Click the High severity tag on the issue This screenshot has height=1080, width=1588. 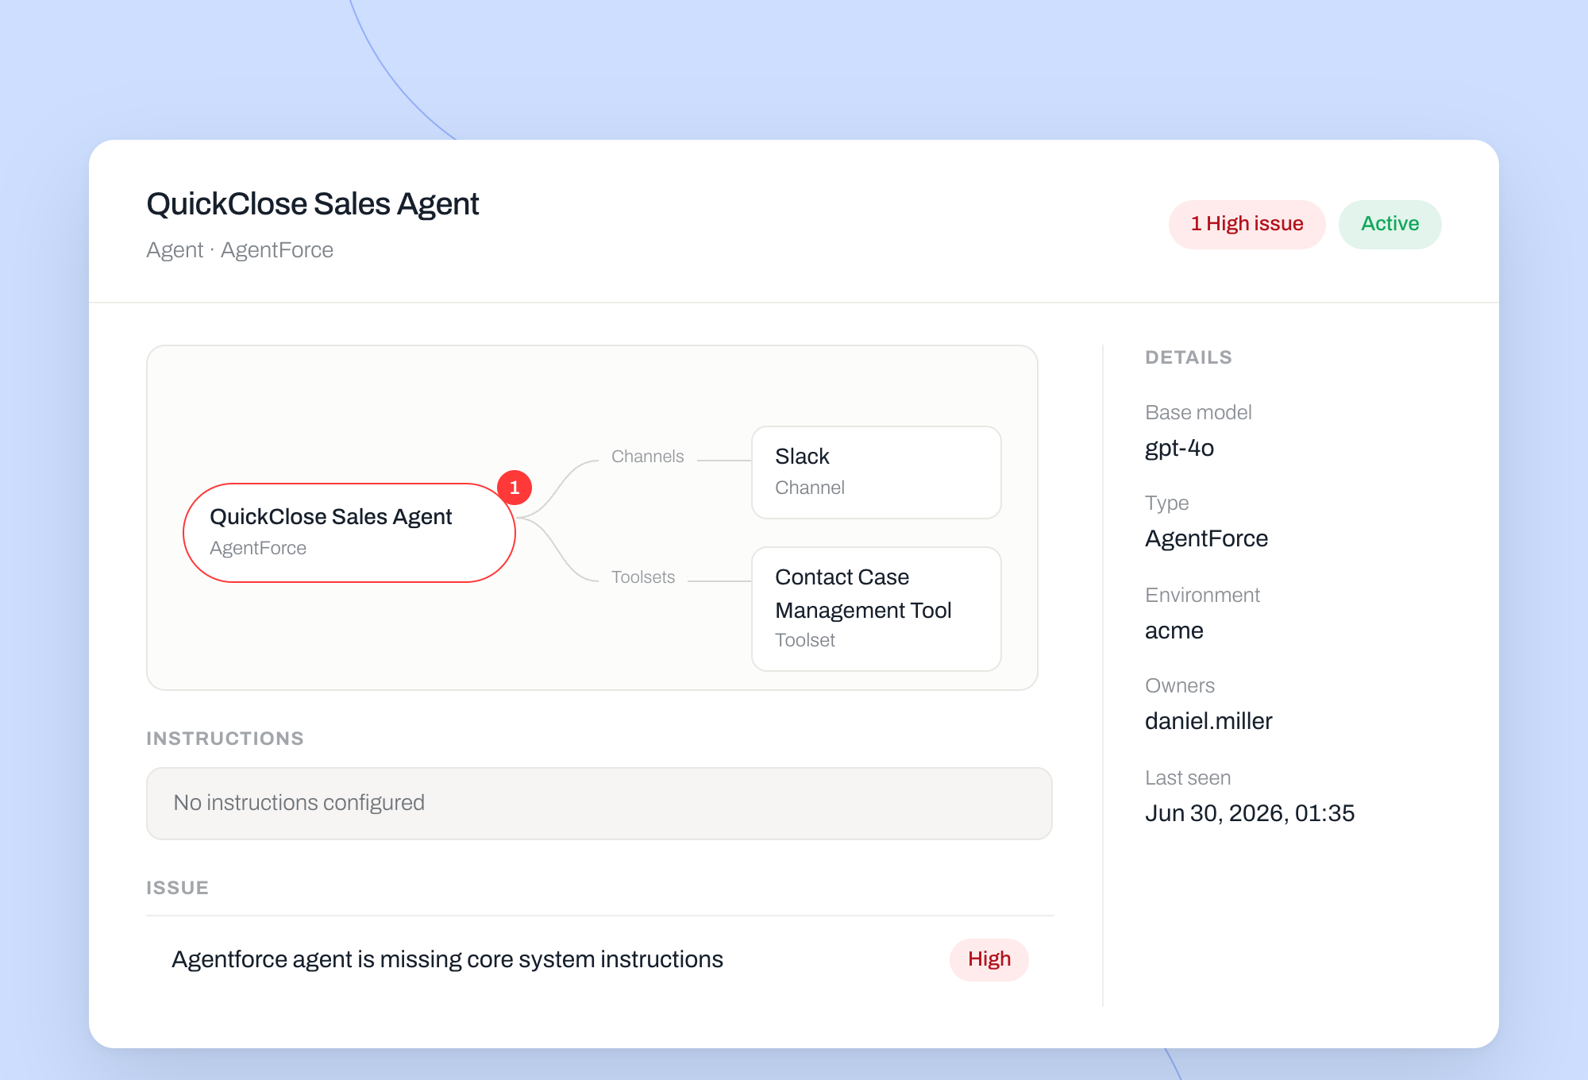[989, 959]
